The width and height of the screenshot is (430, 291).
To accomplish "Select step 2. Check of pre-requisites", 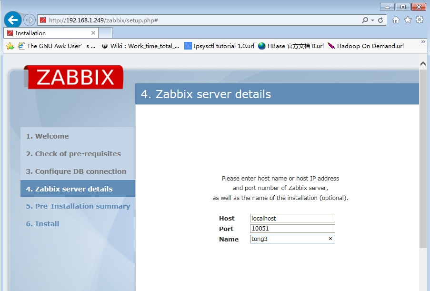I will [x=73, y=153].
